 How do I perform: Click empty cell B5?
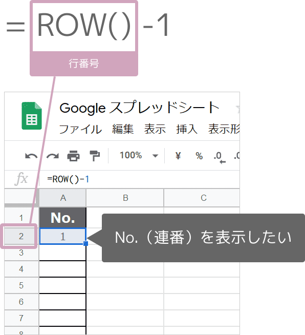point(125,285)
